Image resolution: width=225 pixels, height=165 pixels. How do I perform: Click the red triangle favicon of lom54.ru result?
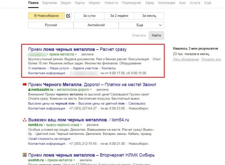25,120
